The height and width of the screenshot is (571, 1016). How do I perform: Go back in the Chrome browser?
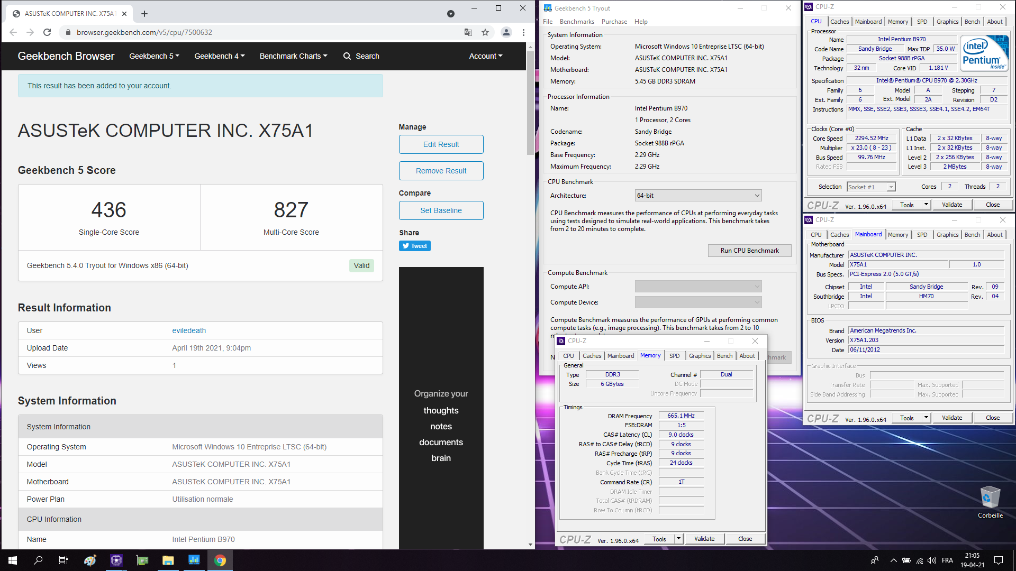tap(13, 32)
